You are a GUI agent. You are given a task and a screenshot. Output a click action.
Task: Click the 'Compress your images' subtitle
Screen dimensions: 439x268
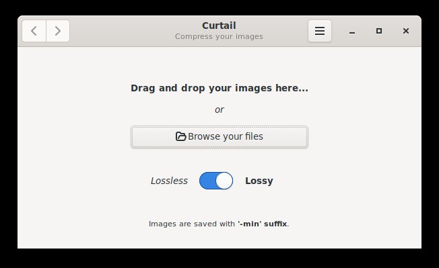point(219,36)
